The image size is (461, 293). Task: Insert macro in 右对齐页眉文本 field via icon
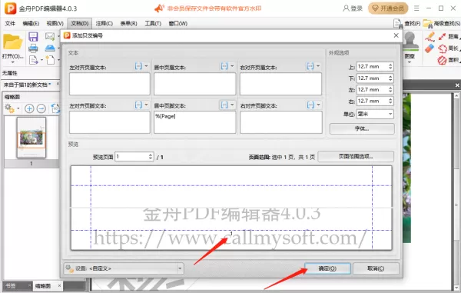(310, 66)
